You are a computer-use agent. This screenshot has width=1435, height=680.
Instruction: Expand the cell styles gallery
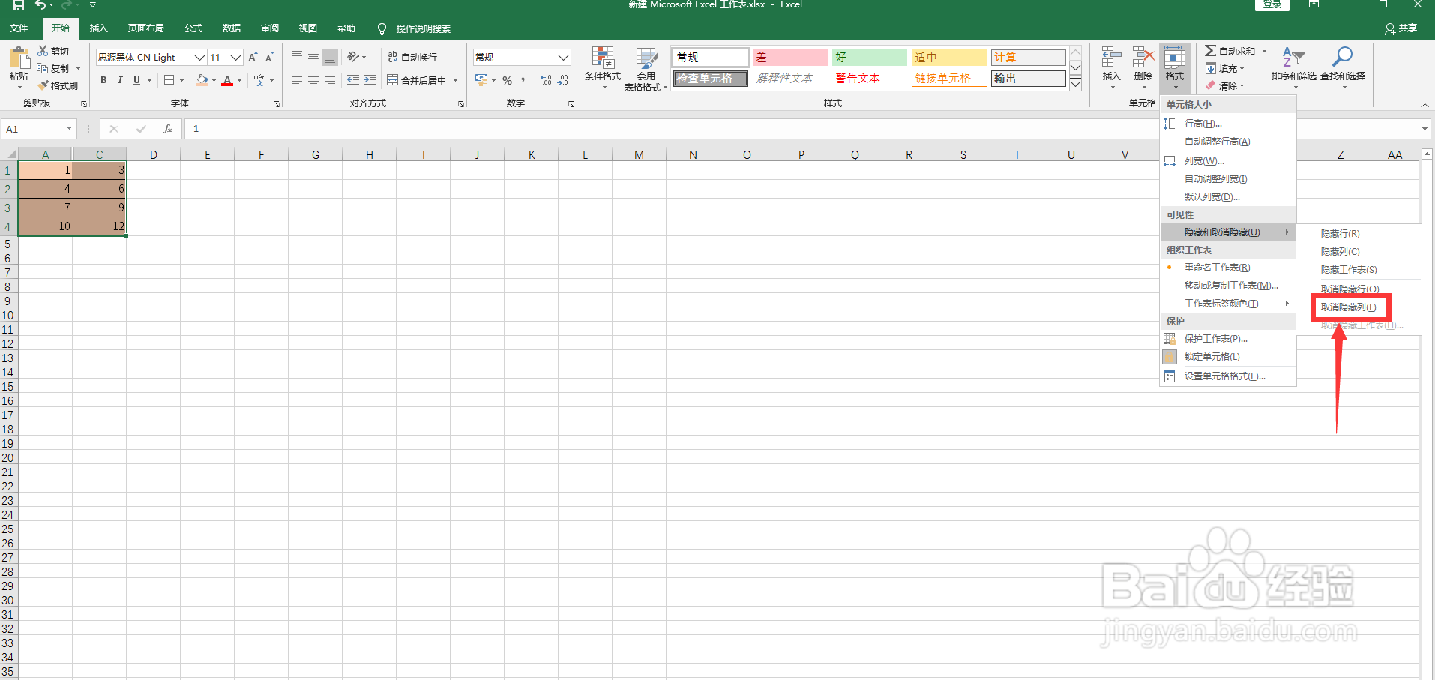(x=1076, y=83)
